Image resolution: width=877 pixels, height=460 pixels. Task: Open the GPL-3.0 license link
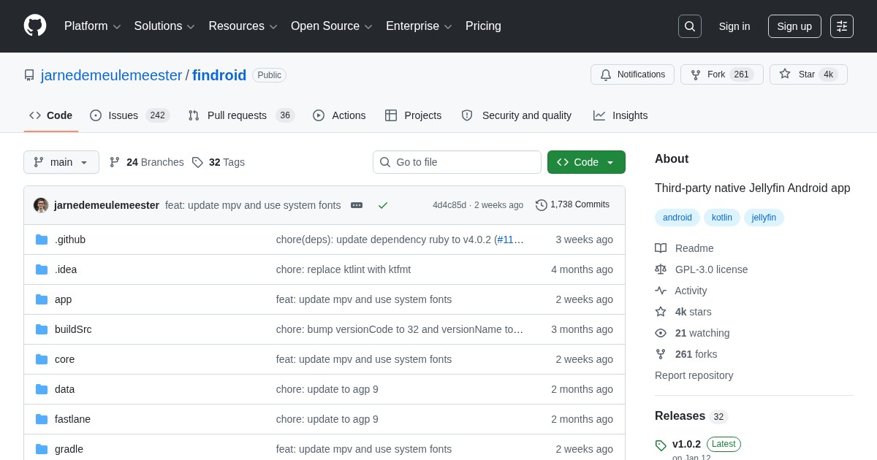coord(711,269)
